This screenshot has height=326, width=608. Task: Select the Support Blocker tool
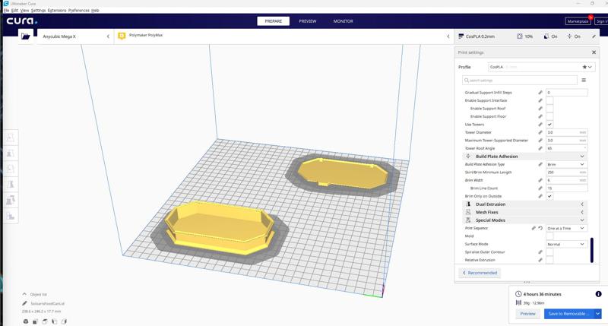tap(11, 216)
